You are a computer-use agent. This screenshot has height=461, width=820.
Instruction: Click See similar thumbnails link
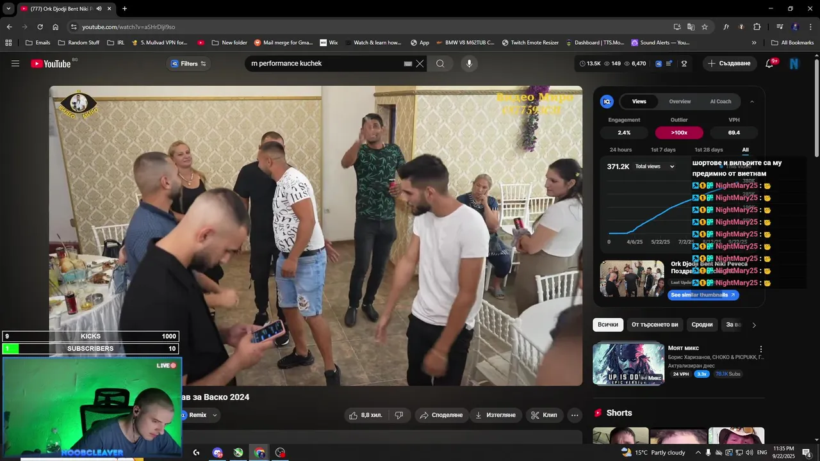coord(703,295)
